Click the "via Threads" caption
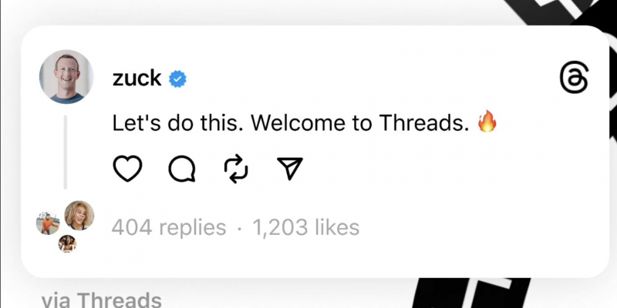 click(101, 300)
